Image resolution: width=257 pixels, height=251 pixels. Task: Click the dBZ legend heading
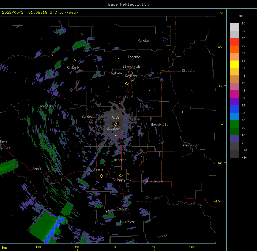tap(241, 16)
